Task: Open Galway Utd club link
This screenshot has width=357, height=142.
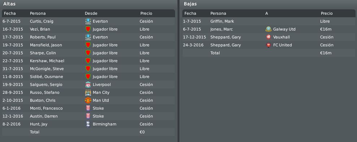Action: (x=284, y=29)
